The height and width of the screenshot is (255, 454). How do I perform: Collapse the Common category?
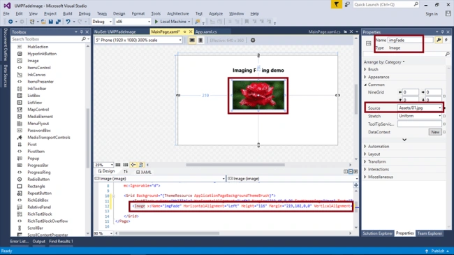point(365,85)
